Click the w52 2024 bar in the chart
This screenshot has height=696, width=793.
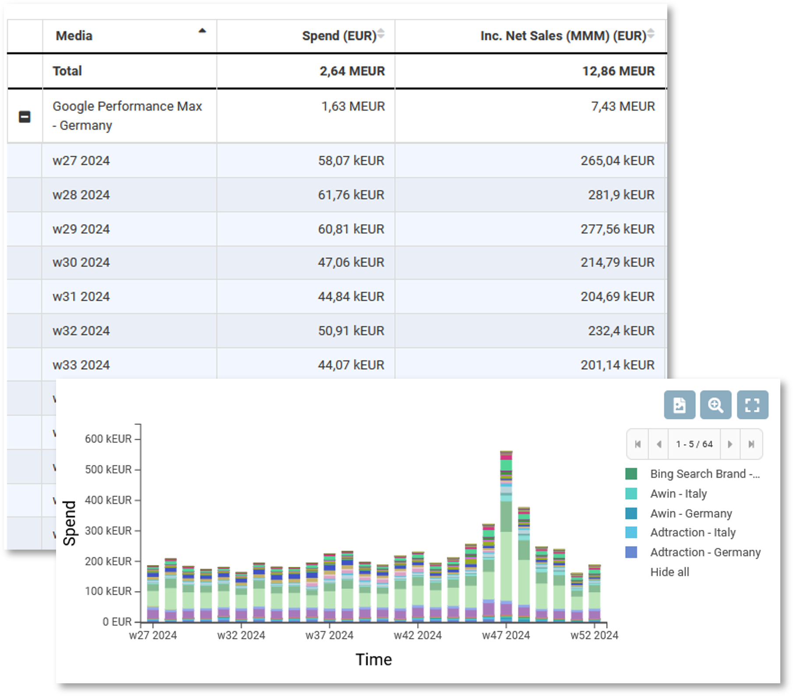point(595,593)
